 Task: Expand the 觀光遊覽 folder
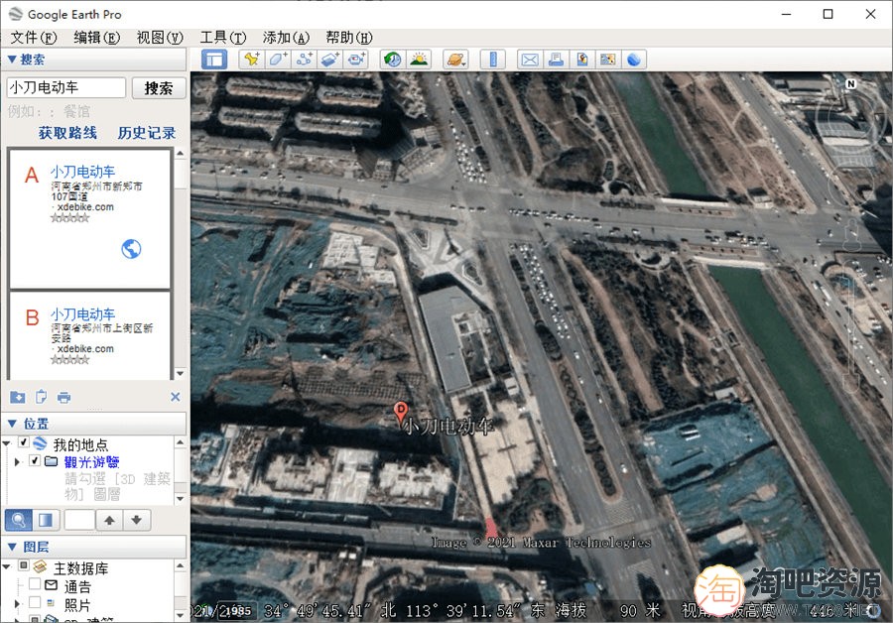17,461
